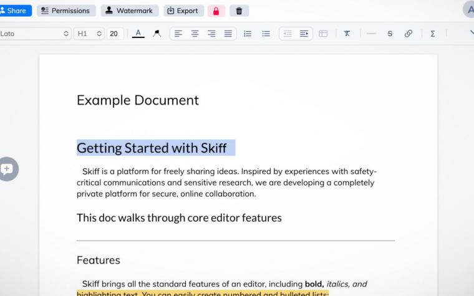Click the 'This doc walks through core editor features' heading
474x296 pixels.
179,217
